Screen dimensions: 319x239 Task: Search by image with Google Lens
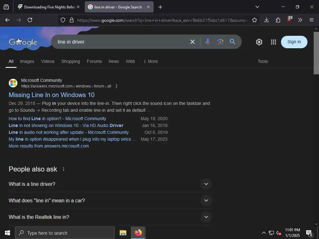point(220,42)
